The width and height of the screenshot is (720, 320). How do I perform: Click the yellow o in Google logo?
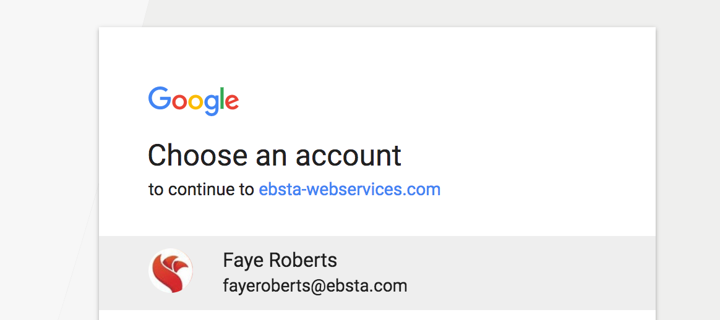tap(196, 102)
